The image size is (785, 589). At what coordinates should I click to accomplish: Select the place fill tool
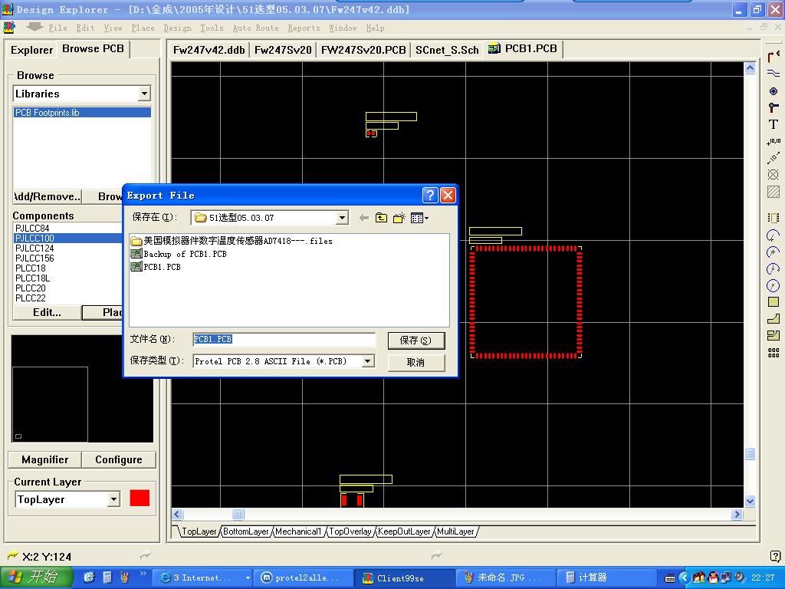point(774,302)
